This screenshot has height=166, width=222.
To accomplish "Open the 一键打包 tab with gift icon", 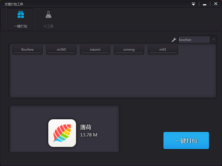I will click(x=21, y=19).
